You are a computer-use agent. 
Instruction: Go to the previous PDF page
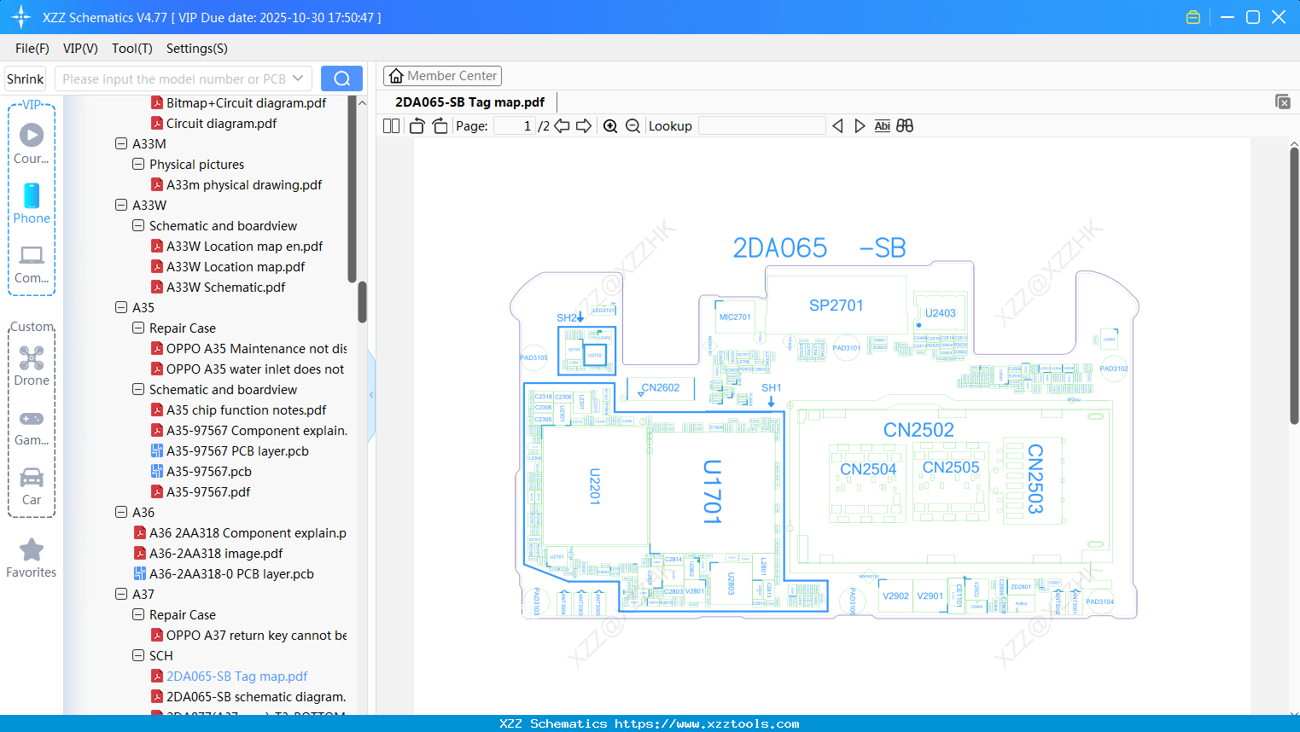[562, 126]
